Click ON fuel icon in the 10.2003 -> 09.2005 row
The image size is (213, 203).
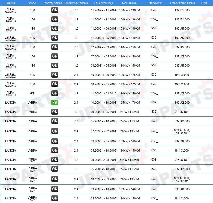point(55,75)
